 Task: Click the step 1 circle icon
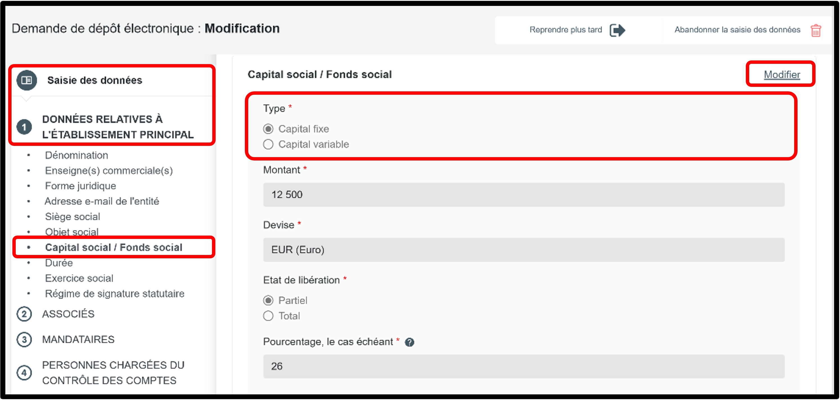click(x=24, y=127)
